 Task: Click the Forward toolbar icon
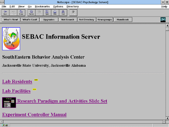13,13
